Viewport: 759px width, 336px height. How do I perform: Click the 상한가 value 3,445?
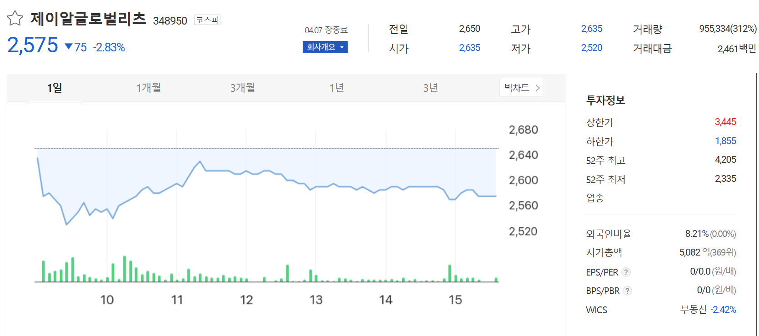click(725, 122)
